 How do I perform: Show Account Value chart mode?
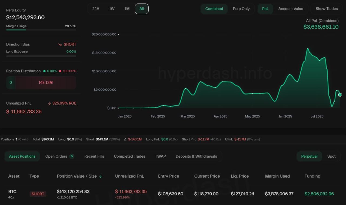(x=291, y=9)
